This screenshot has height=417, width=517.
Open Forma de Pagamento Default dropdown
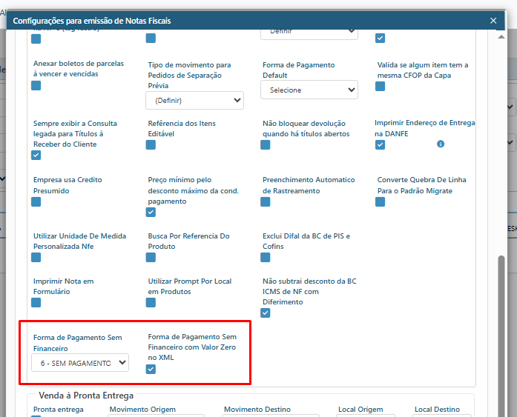[309, 90]
